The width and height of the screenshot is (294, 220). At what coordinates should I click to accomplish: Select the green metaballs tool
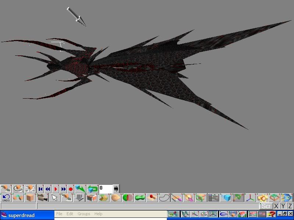[x=140, y=198]
